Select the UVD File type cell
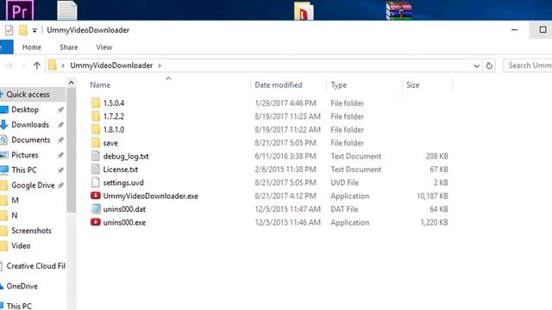Screen dimensions: 552x310 tap(344, 183)
